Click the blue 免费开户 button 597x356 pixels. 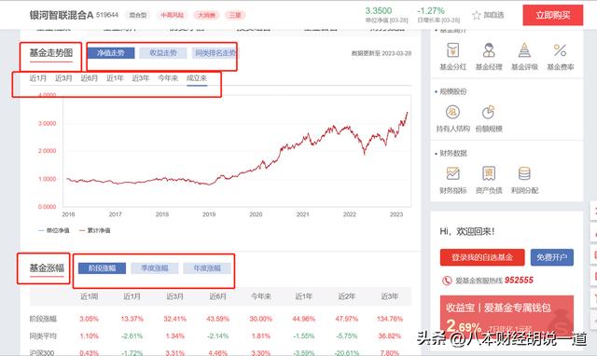coord(551,257)
